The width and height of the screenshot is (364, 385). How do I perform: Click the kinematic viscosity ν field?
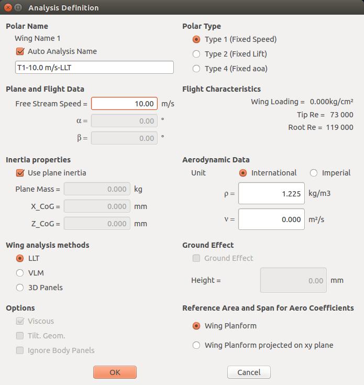[271, 219]
